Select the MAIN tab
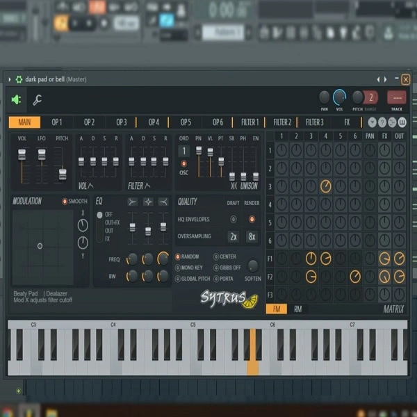This screenshot has height=417, width=417. pos(24,122)
